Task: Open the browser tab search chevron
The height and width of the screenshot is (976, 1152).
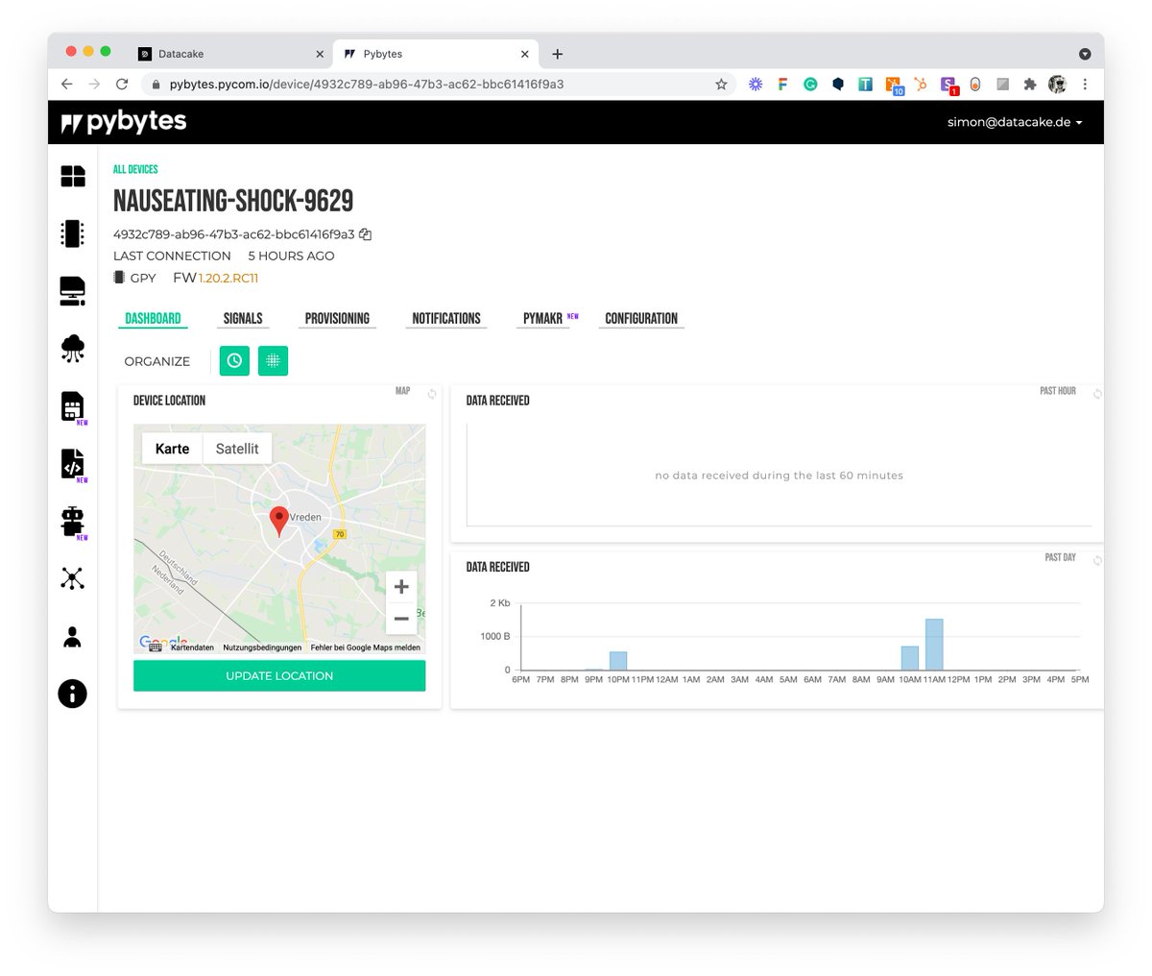Action: (x=1086, y=54)
